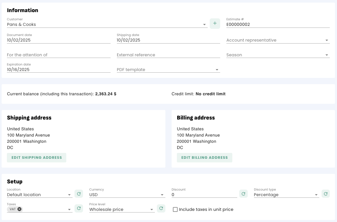The image size is (337, 222).
Task: Click Edit Billing Address button
Action: tap(204, 157)
